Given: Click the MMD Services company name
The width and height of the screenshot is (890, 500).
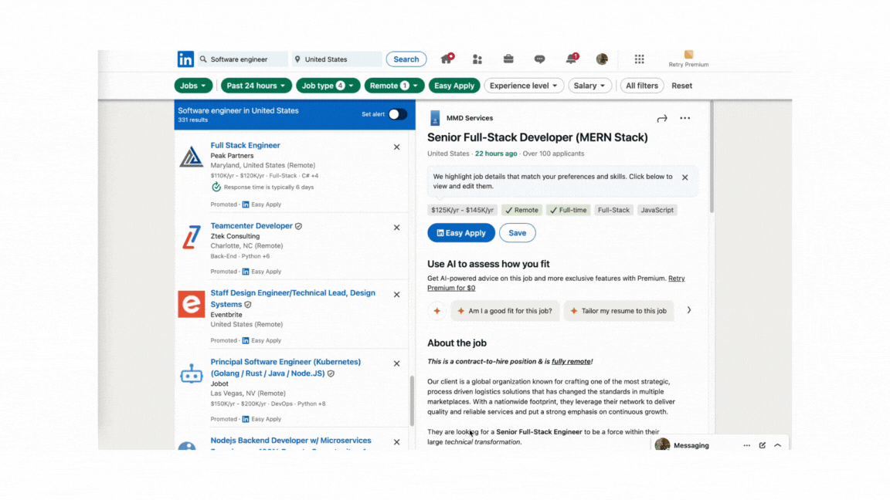Looking at the screenshot, I should coord(470,118).
